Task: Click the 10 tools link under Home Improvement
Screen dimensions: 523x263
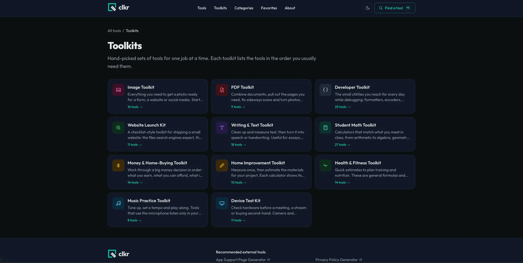Action: coord(239,182)
